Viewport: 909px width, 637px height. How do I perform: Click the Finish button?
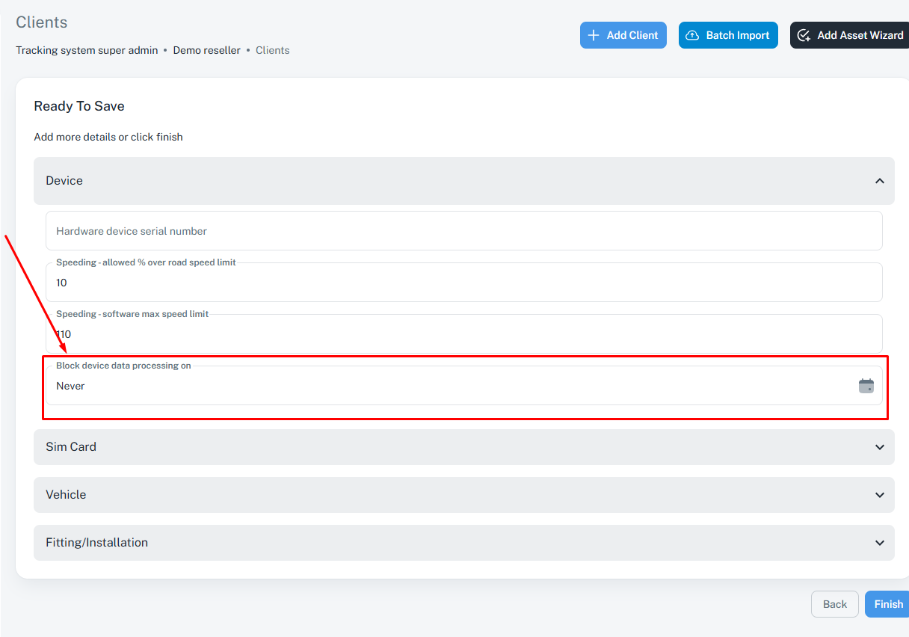click(888, 604)
